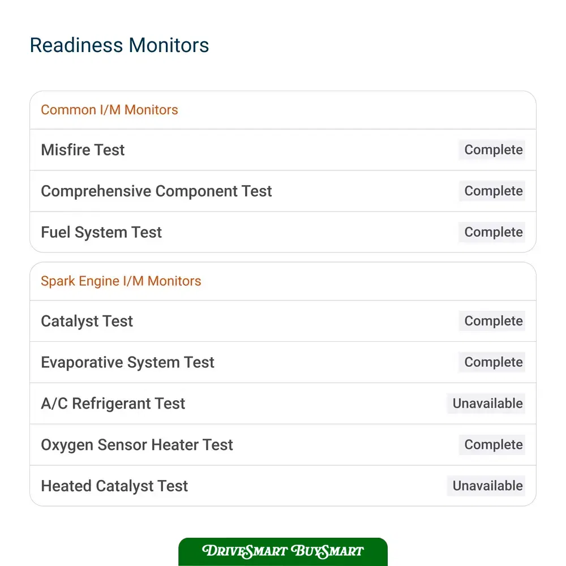Select the Misfire Test row label
The height and width of the screenshot is (566, 566).
tap(83, 150)
